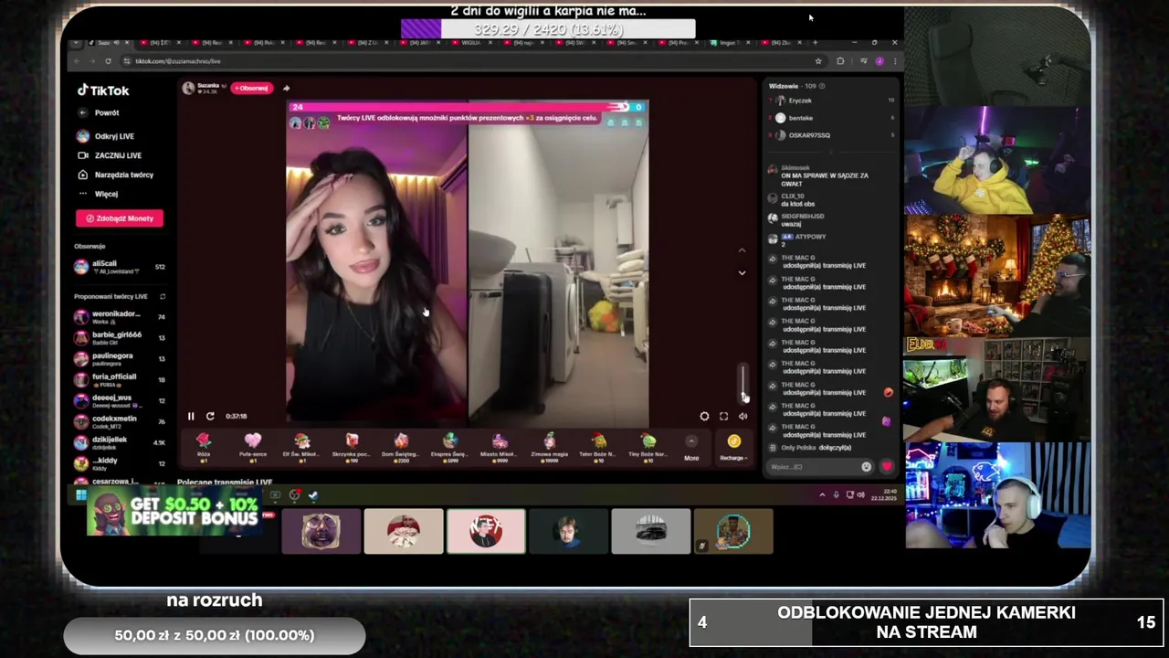Bookmark page with the star icon
This screenshot has width=1169, height=658.
[x=818, y=61]
